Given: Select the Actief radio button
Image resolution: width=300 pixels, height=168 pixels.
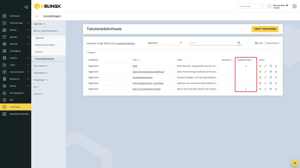Looking at the screenshot, I should coord(256,43).
